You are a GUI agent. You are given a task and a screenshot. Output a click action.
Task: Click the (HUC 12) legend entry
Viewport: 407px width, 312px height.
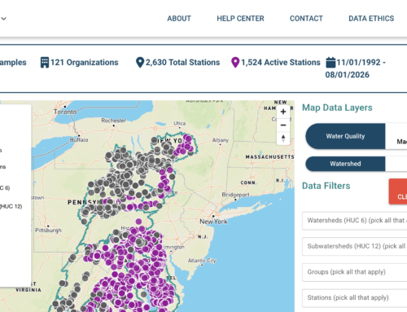coord(11,206)
